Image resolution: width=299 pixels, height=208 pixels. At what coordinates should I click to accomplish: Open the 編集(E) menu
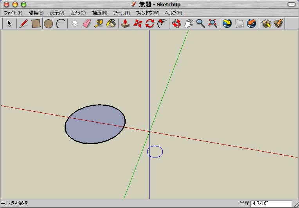point(36,13)
